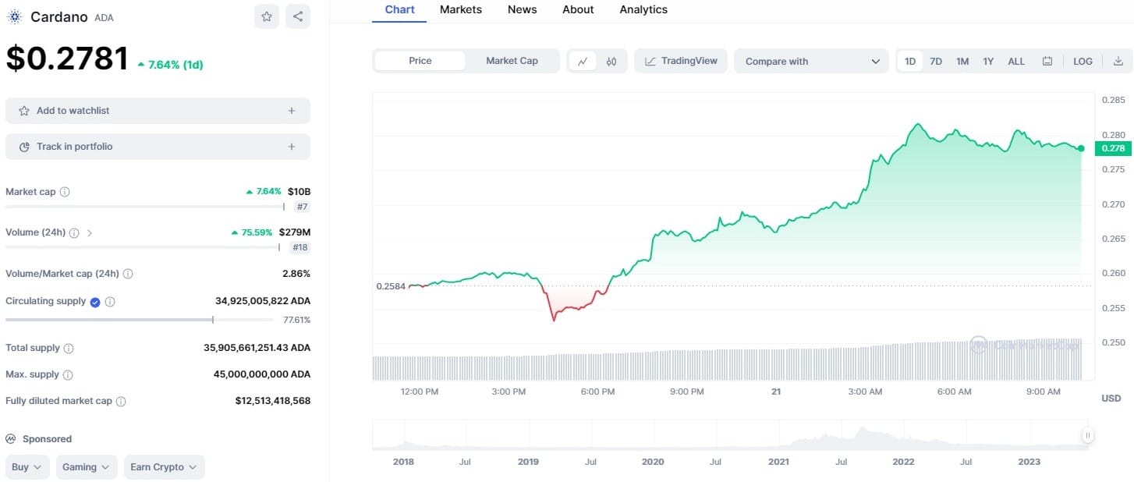1134x482 pixels.
Task: Show info about Market cap
Action: click(x=65, y=192)
